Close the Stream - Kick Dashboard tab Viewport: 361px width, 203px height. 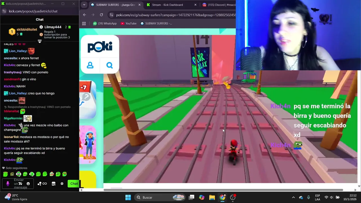pos(195,5)
